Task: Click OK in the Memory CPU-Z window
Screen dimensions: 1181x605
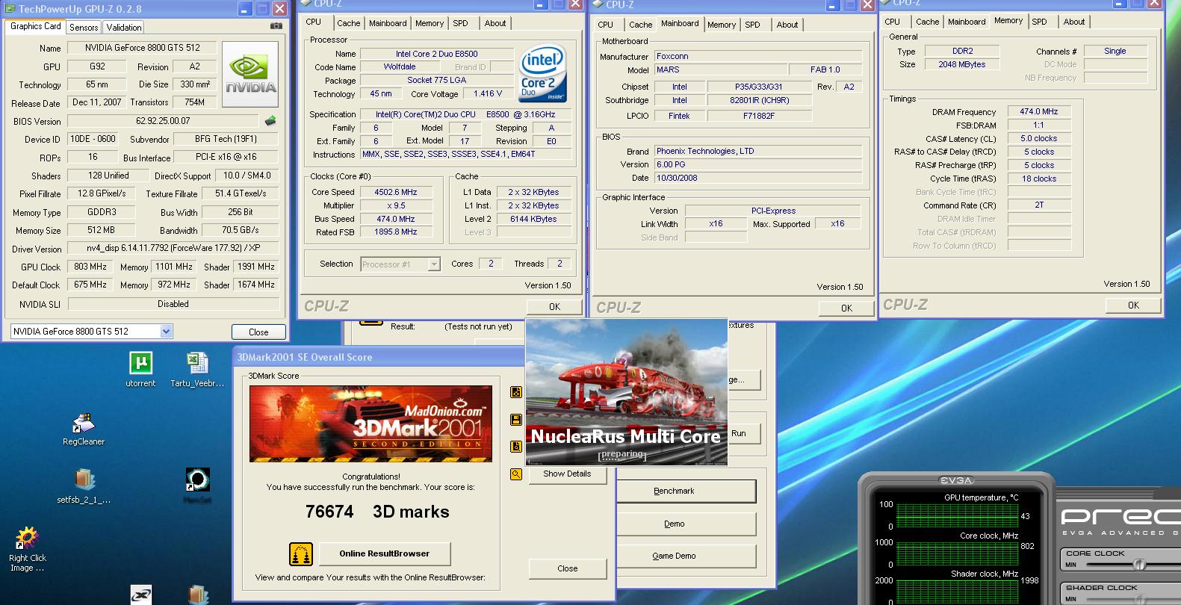Action: [1133, 305]
